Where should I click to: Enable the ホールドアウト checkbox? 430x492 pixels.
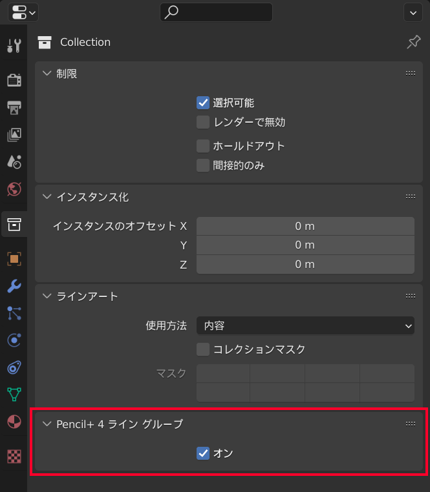click(x=203, y=146)
